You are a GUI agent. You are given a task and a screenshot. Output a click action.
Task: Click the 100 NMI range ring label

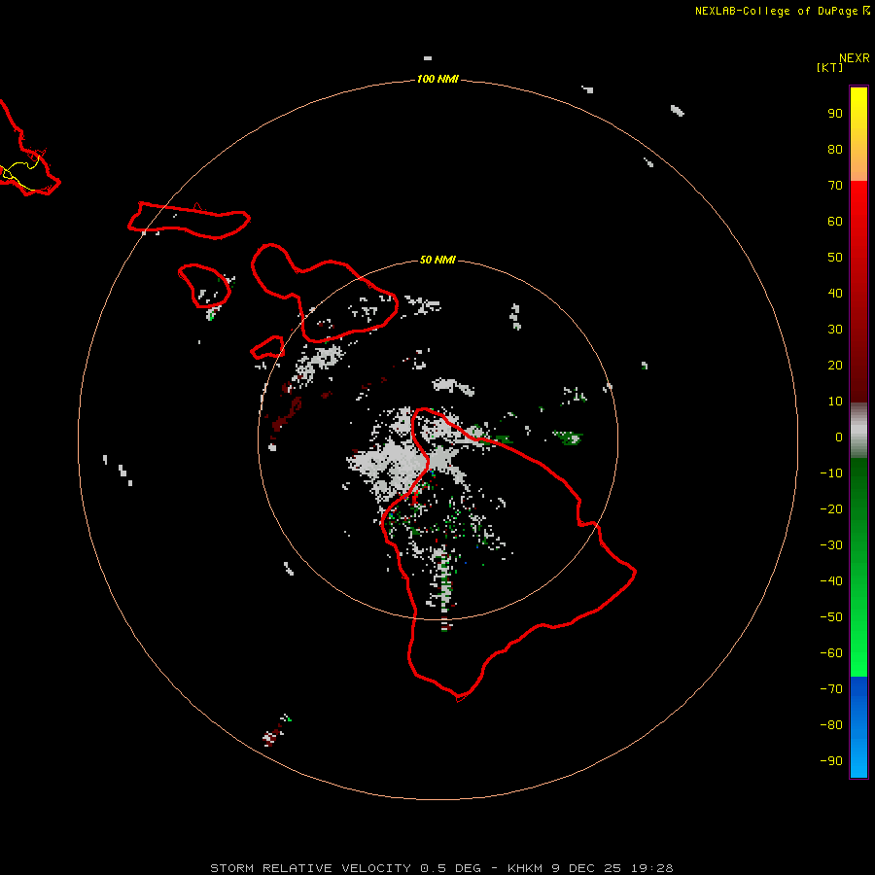click(x=437, y=80)
